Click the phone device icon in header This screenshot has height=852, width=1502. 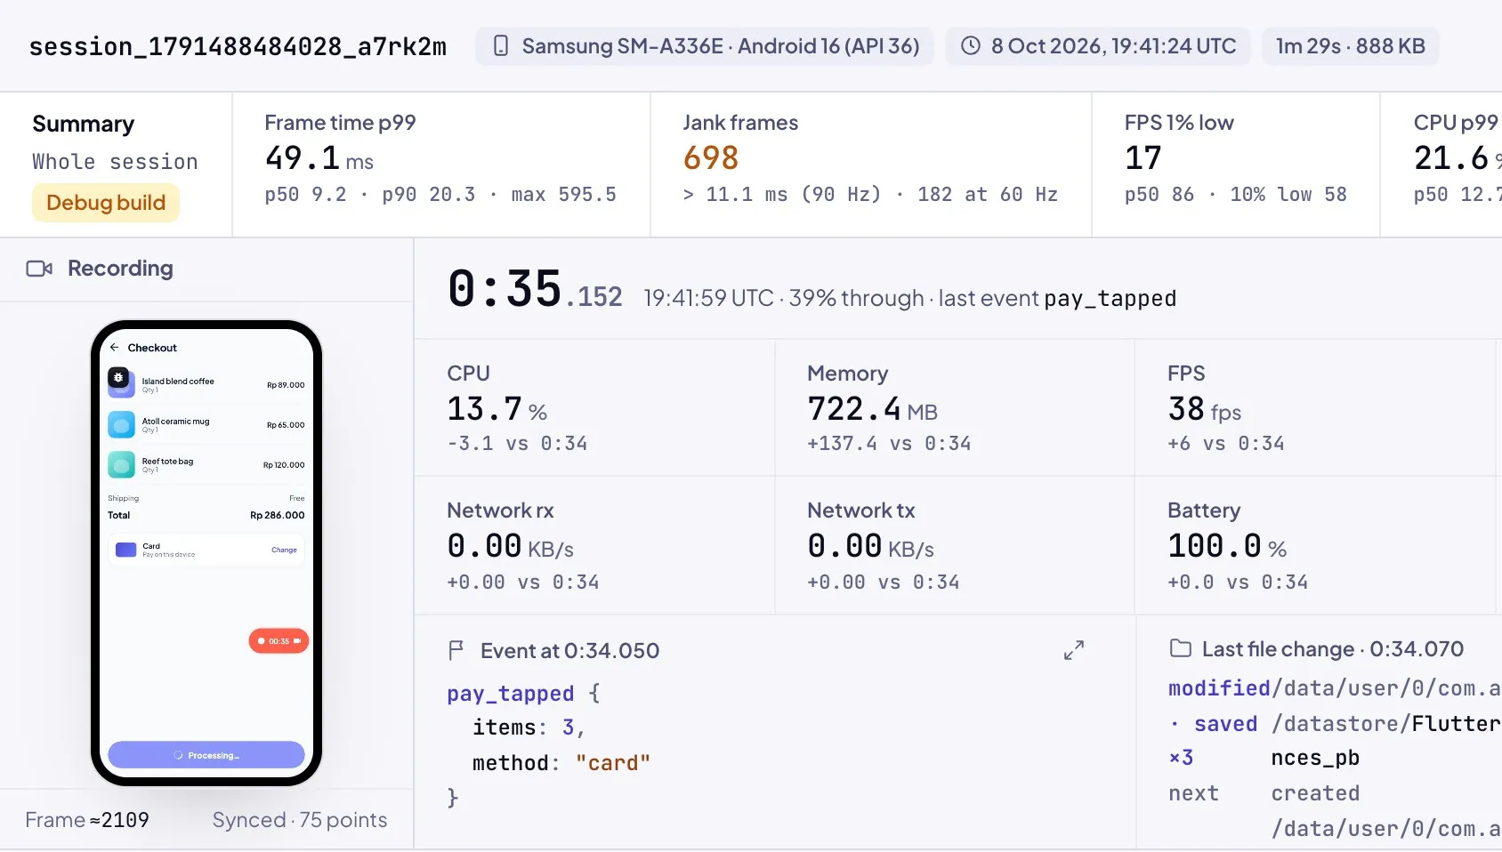(x=501, y=46)
